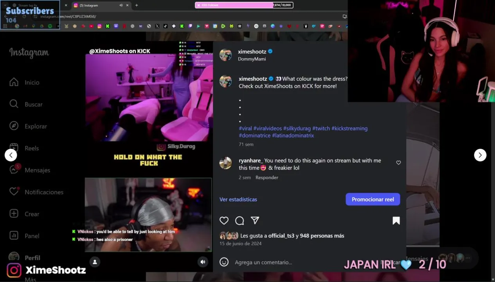
Task: Go to next post with right arrow
Action: [480, 155]
